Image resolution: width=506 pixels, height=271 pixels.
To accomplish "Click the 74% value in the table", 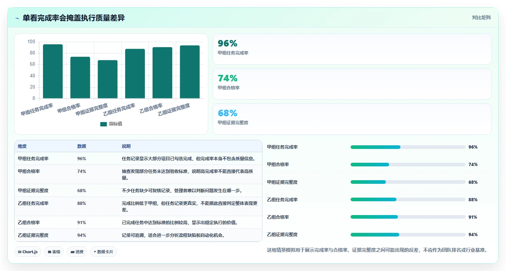I will [82, 171].
